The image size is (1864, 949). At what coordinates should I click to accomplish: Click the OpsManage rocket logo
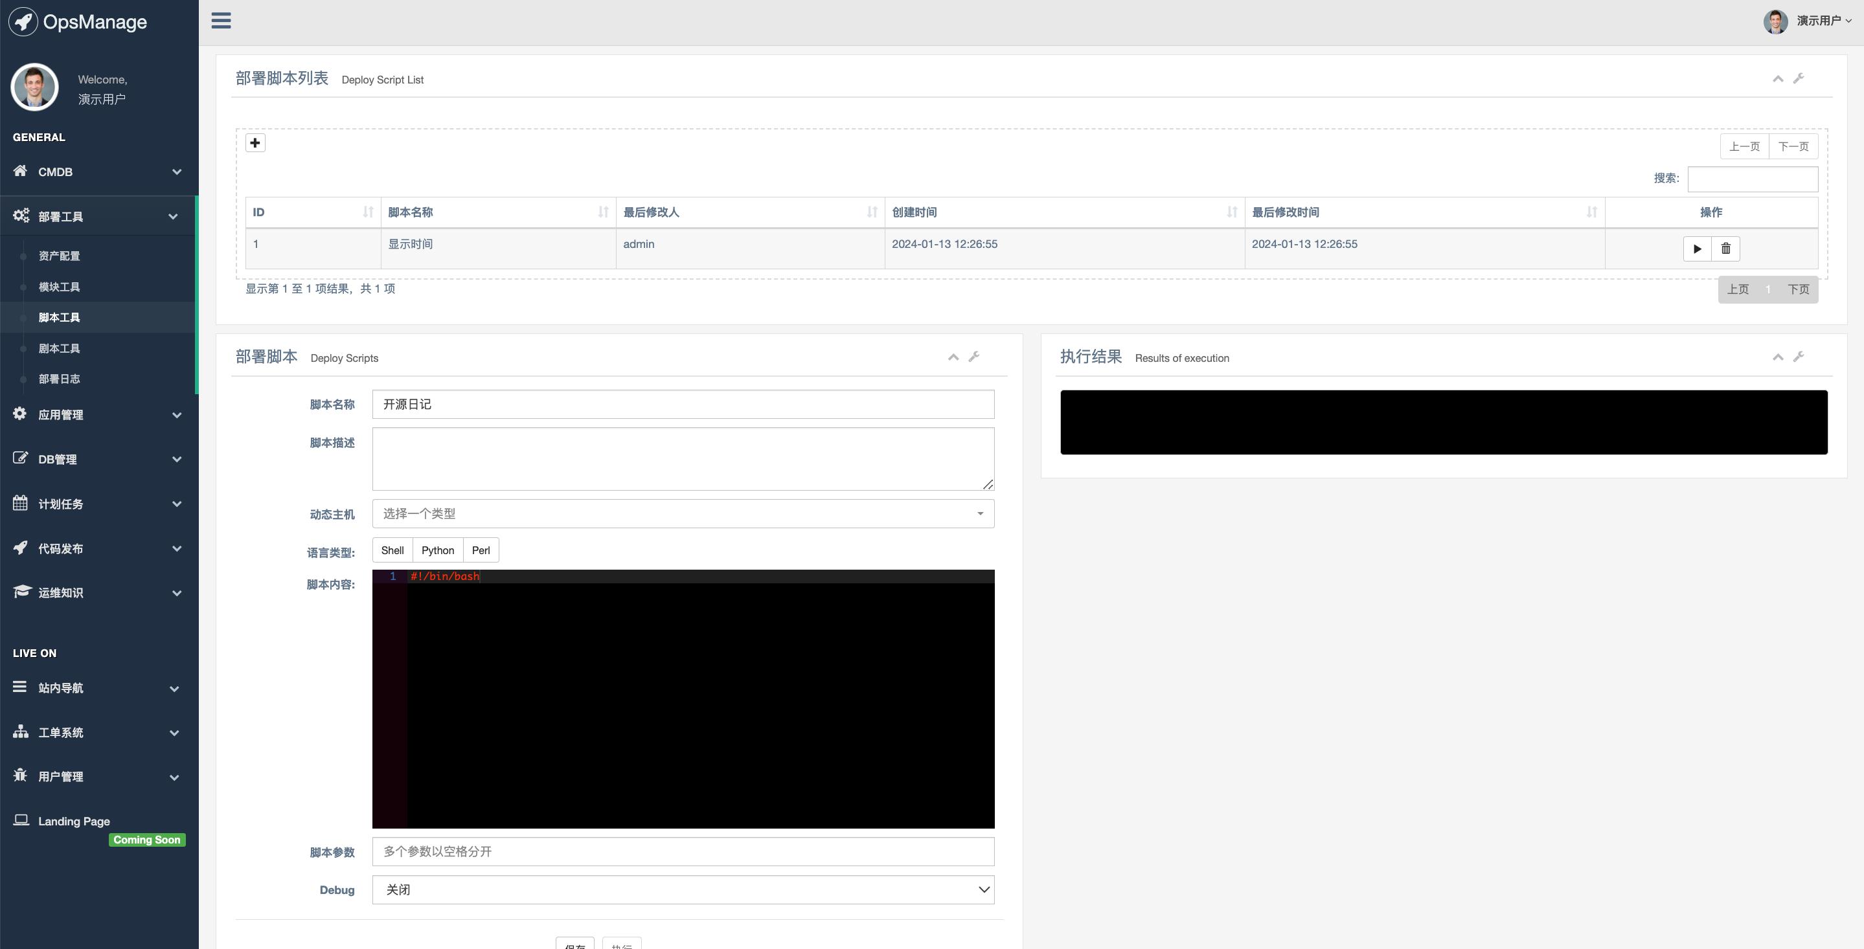click(x=23, y=22)
